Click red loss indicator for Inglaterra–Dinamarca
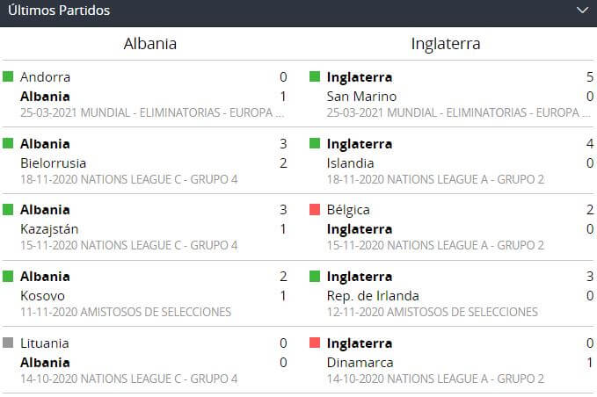597x397 pixels. (x=315, y=344)
